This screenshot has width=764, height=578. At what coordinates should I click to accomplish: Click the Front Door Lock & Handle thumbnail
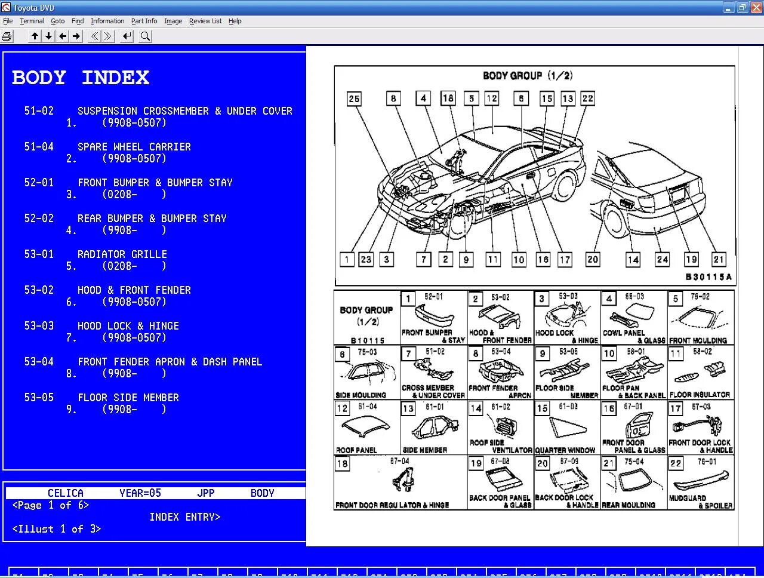point(701,428)
